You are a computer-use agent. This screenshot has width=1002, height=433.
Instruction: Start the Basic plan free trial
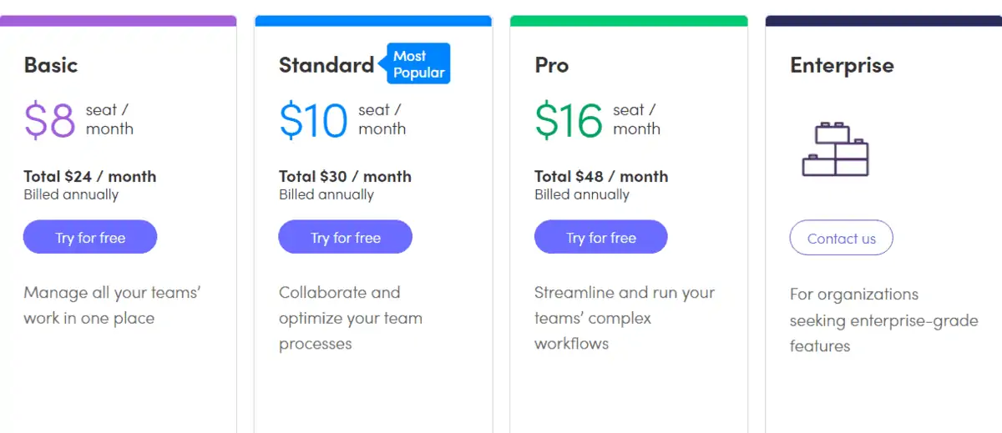(x=90, y=237)
